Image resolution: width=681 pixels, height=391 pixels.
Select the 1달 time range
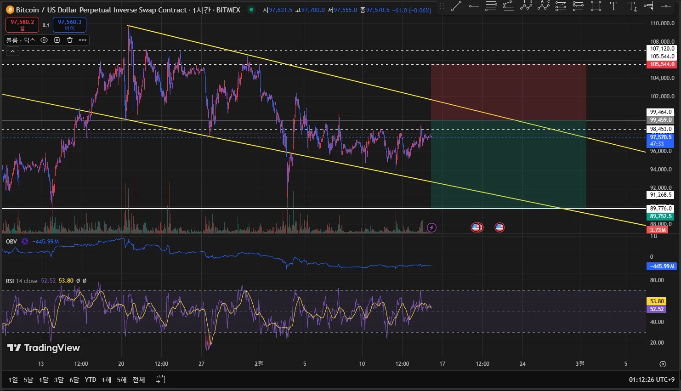coord(44,380)
